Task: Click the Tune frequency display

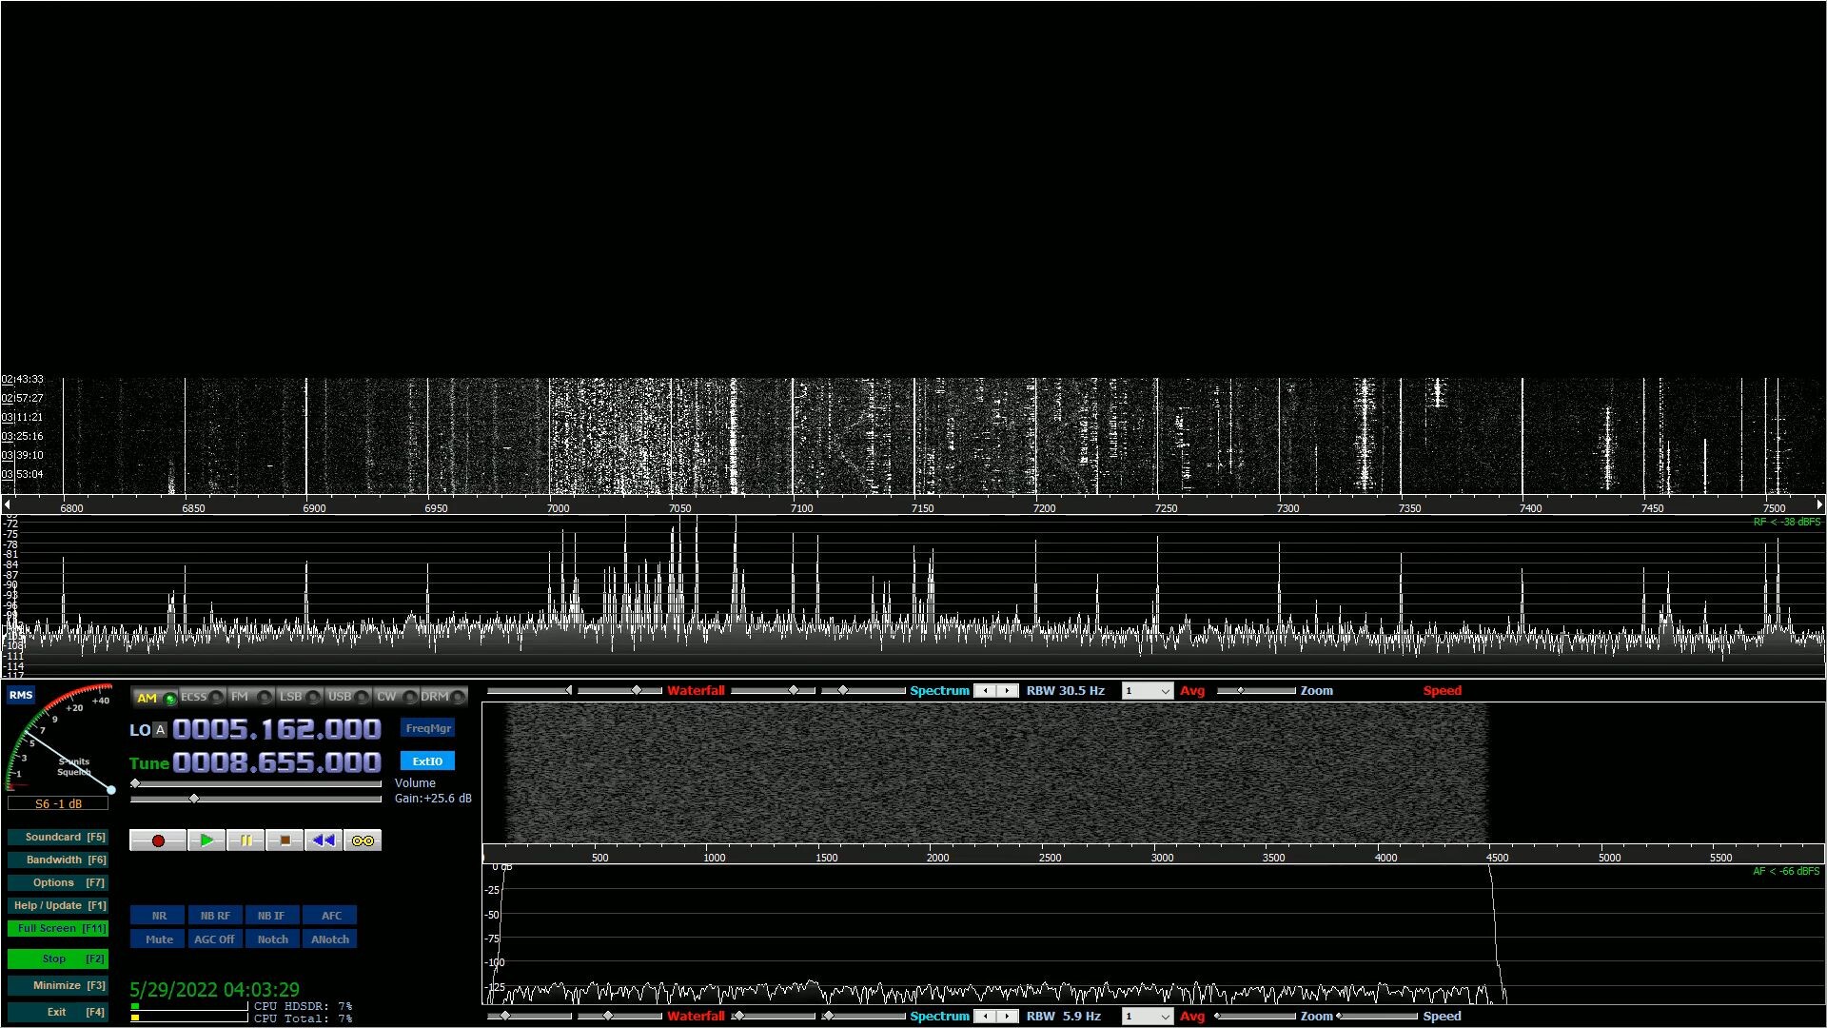Action: 276,762
